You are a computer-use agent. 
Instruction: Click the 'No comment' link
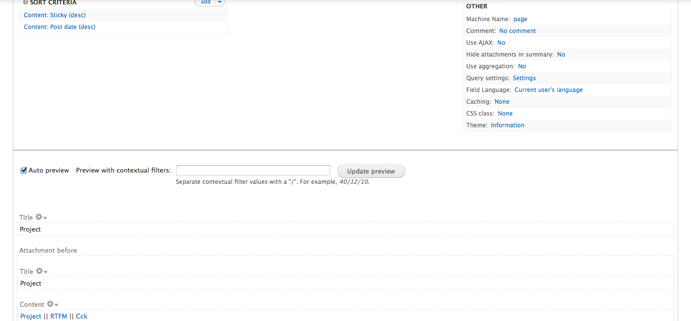pyautogui.click(x=517, y=31)
